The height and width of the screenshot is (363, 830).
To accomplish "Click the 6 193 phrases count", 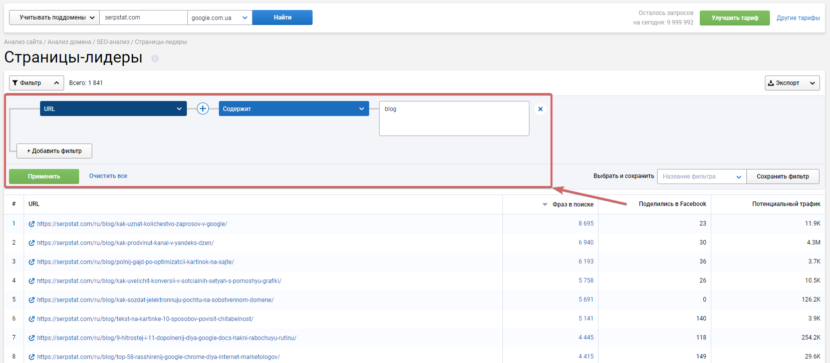I will click(x=586, y=261).
